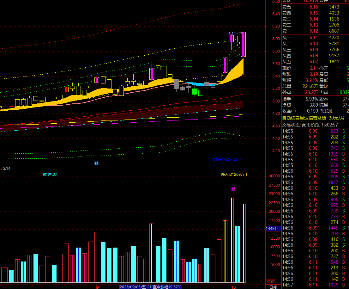Select the 卖二 ask volume 2706
Image resolution: width=349 pixels, height=289 pixels.
tap(334, 25)
